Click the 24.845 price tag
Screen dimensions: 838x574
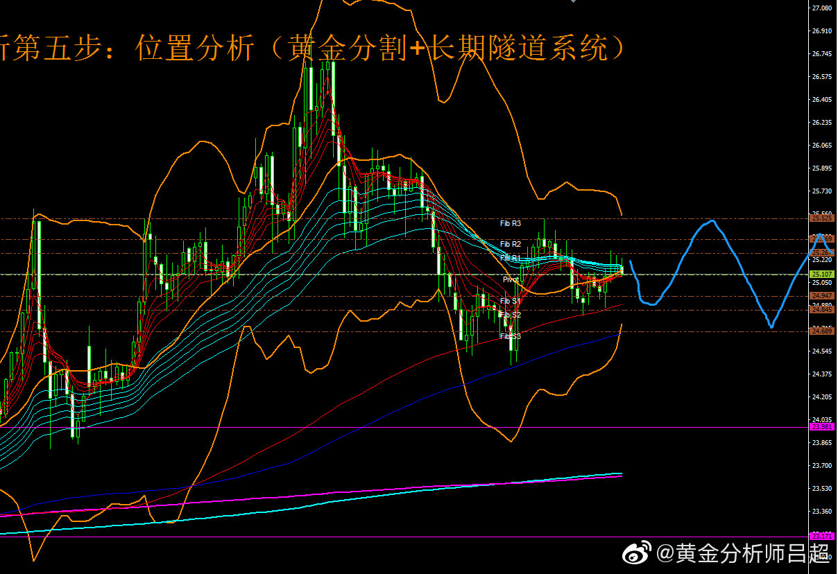coord(822,310)
